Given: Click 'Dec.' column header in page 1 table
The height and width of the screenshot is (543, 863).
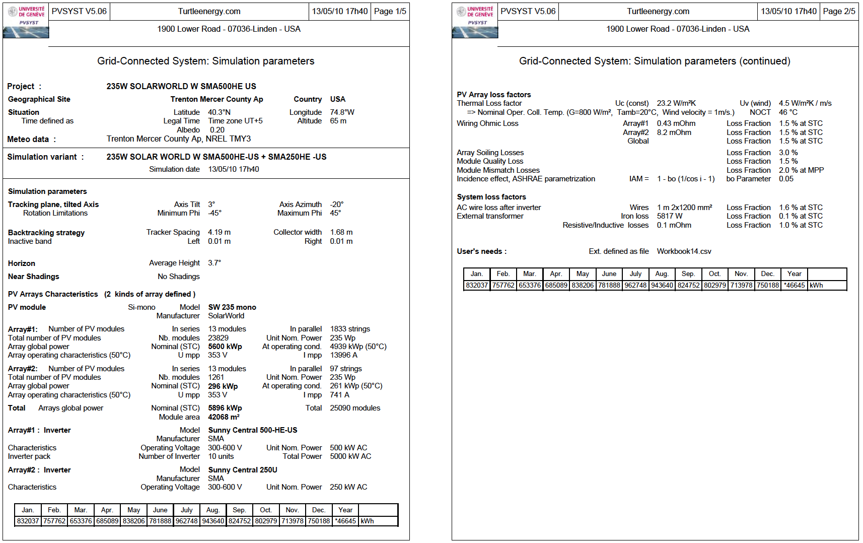Looking at the screenshot, I should point(319,510).
